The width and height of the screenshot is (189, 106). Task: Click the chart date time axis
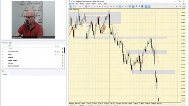(125, 103)
